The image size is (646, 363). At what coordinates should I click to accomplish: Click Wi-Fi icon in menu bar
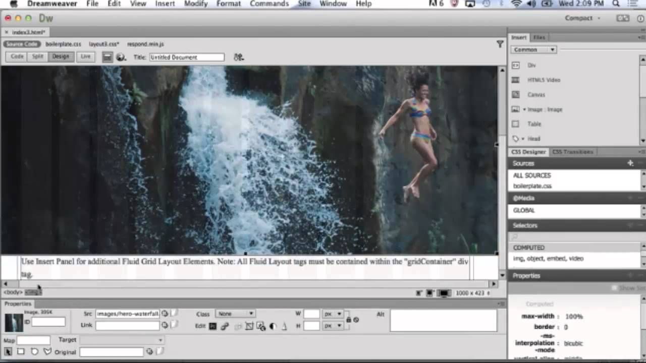[516, 4]
